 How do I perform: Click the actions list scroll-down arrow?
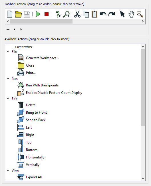click(x=143, y=179)
